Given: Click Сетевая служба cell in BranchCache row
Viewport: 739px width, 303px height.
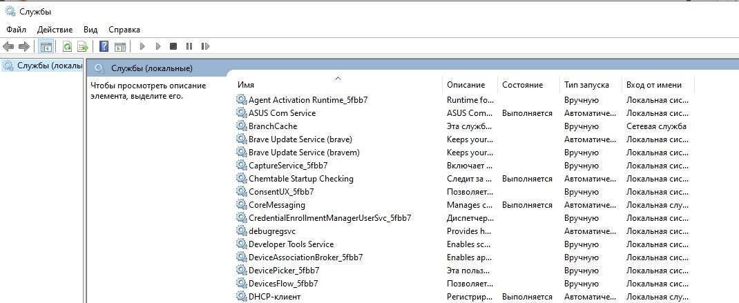Looking at the screenshot, I should click(656, 126).
